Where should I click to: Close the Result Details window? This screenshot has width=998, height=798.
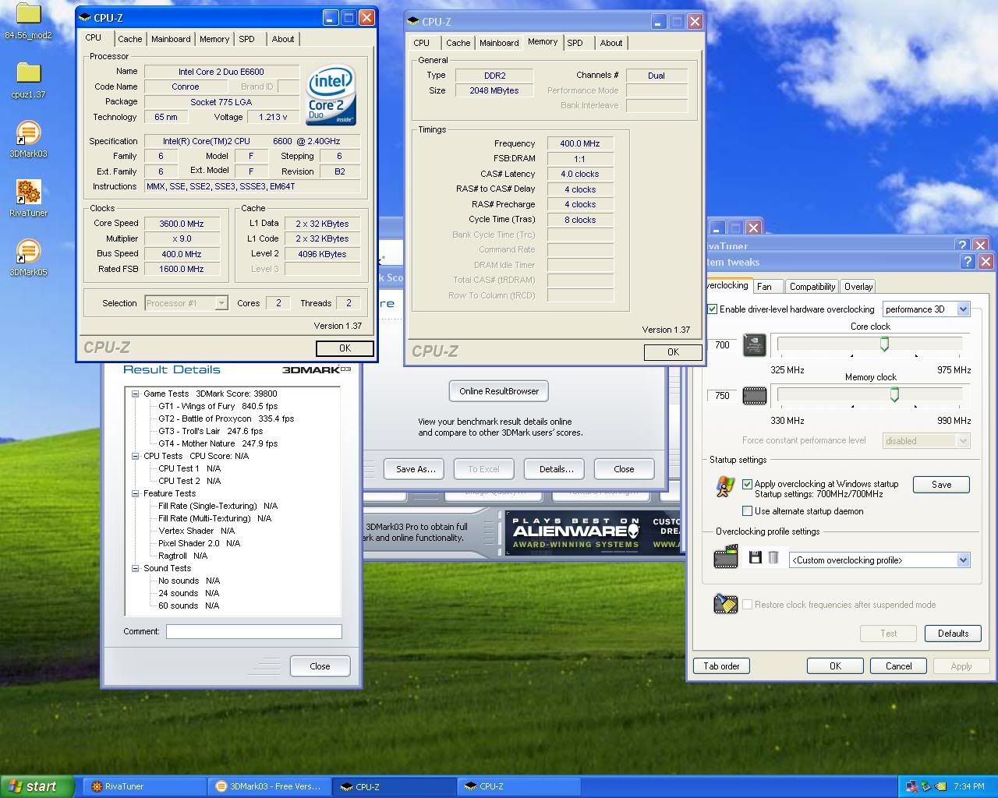(320, 666)
